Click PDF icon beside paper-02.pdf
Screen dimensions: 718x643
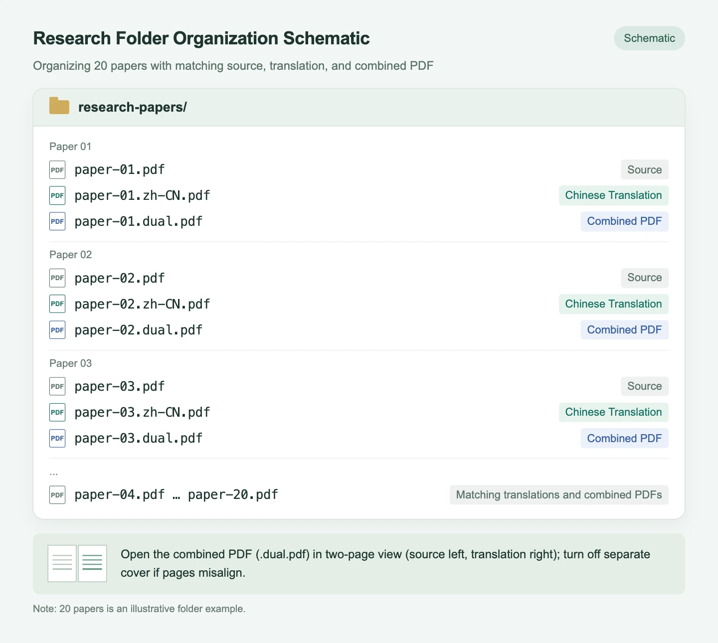pyautogui.click(x=57, y=278)
